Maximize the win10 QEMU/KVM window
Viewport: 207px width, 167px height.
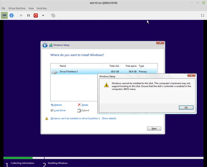198,3
